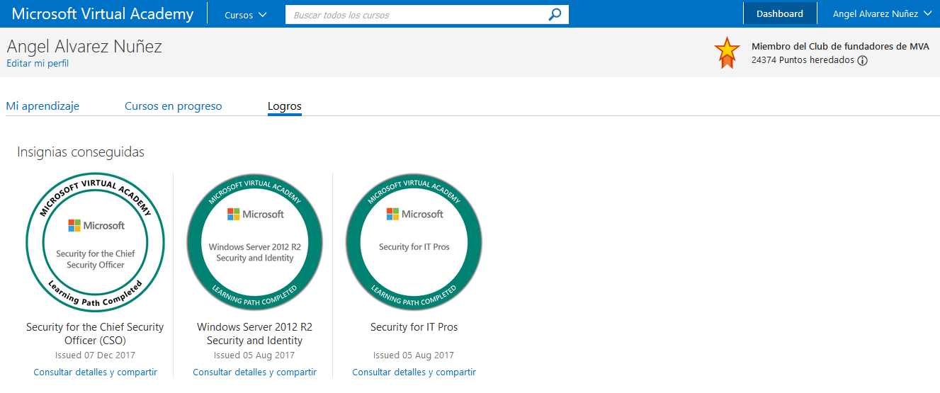Screen dimensions: 940x393
Task: Switch to the Cursos en progreso tab
Action: (173, 106)
